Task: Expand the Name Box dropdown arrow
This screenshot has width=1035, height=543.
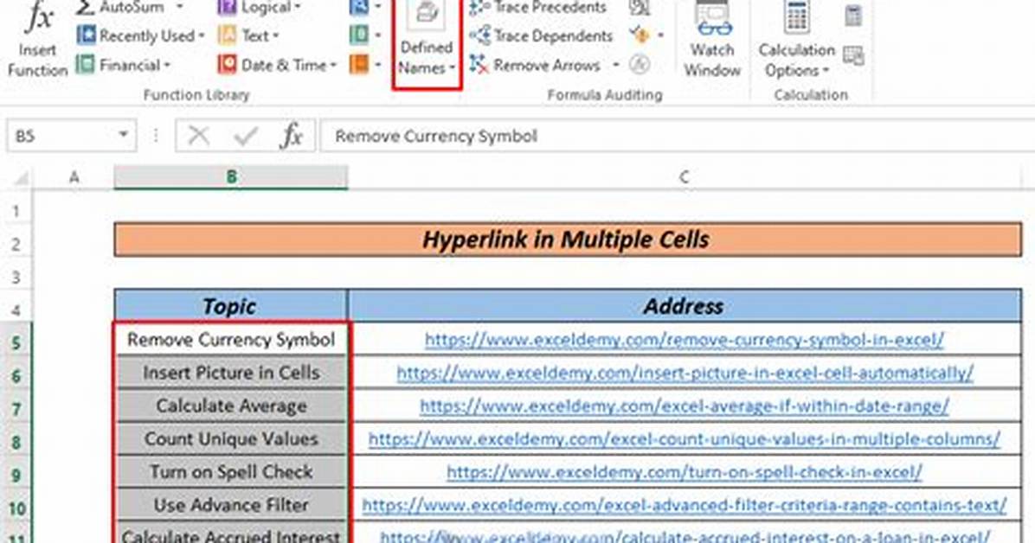Action: (x=123, y=135)
